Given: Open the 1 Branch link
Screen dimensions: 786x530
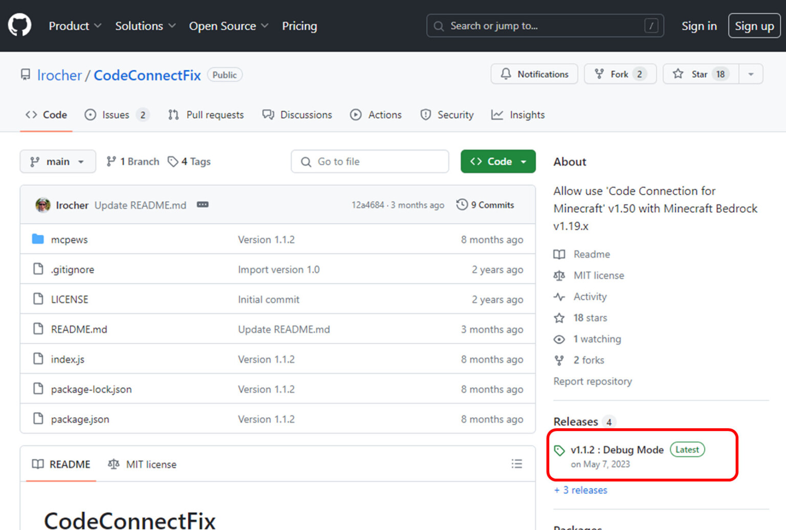Looking at the screenshot, I should point(133,162).
